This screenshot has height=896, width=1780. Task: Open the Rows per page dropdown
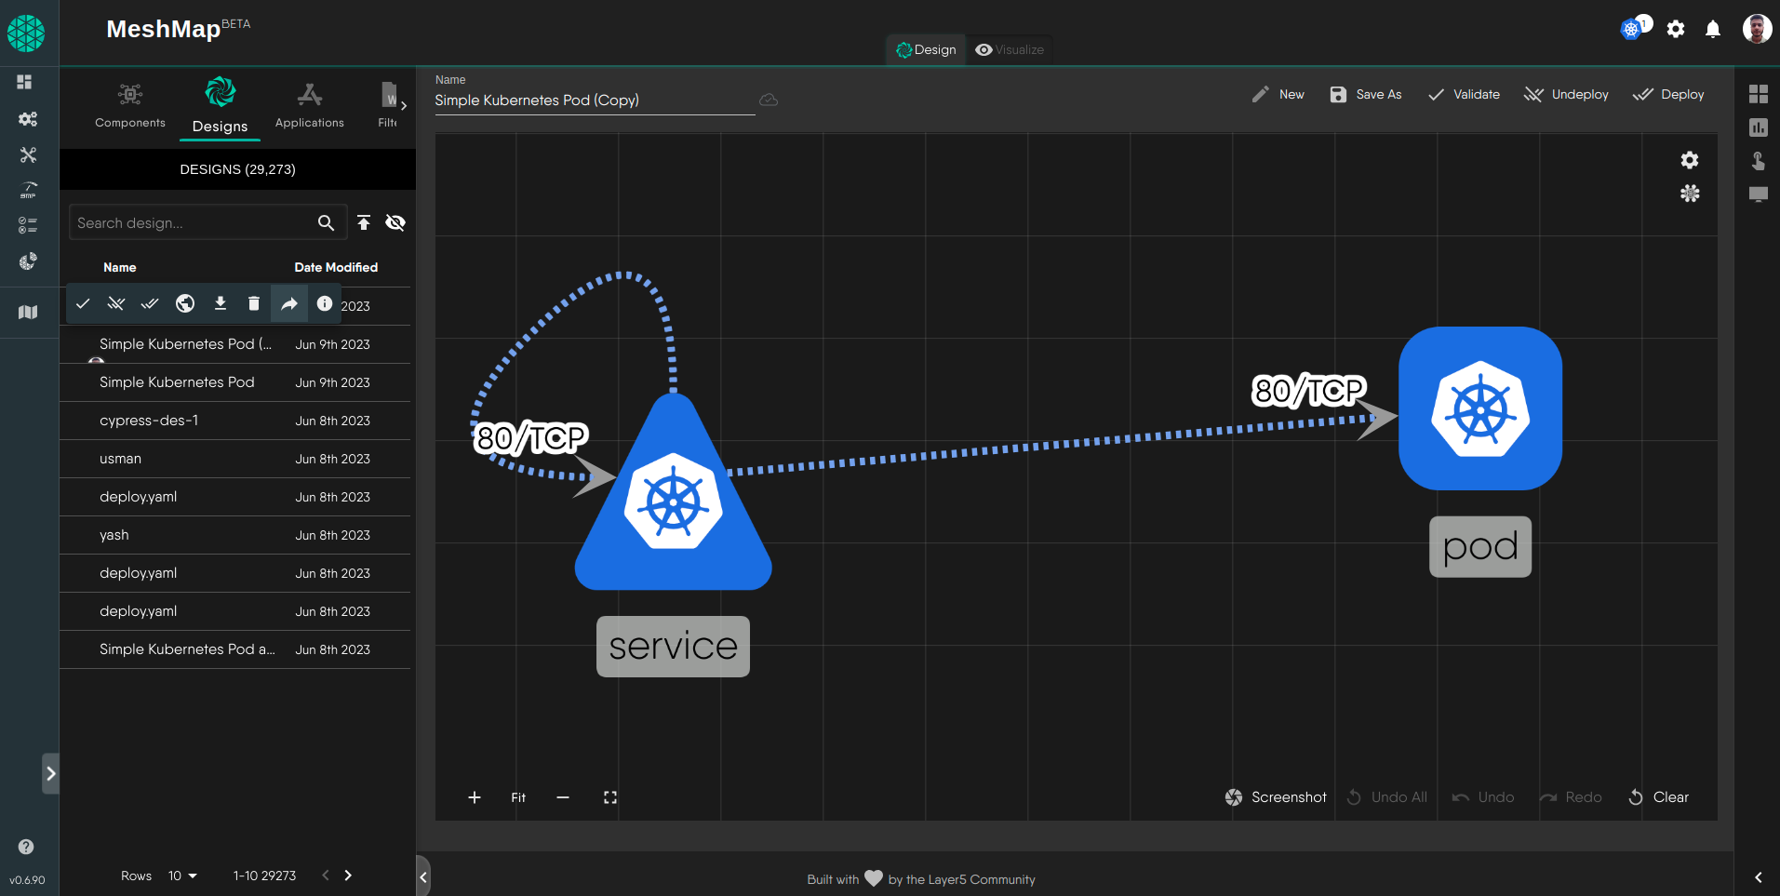pos(182,876)
